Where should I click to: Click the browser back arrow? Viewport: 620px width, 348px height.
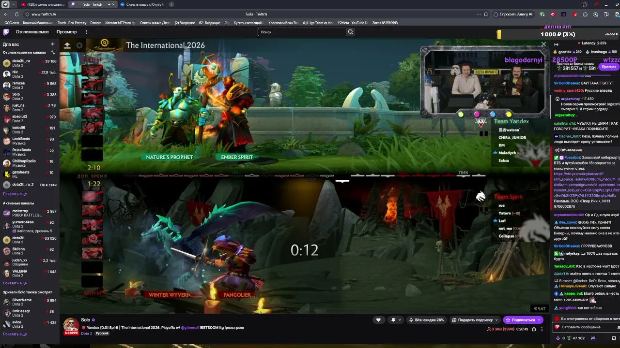click(5, 14)
